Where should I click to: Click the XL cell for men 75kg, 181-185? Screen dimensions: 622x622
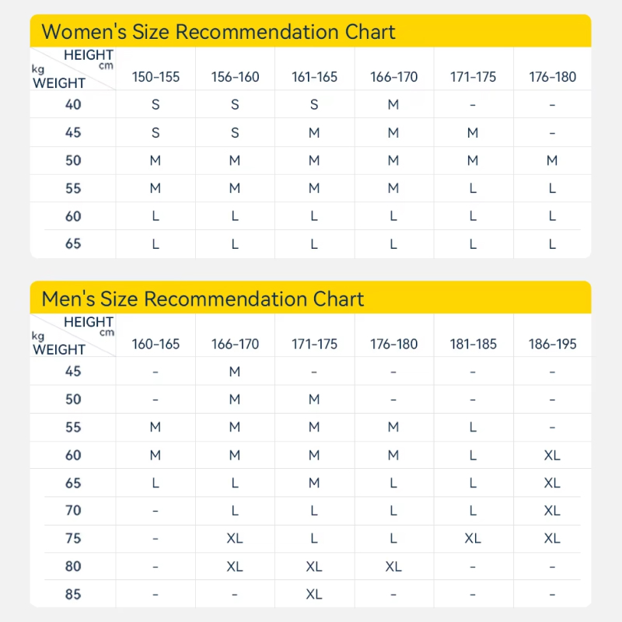click(x=473, y=538)
